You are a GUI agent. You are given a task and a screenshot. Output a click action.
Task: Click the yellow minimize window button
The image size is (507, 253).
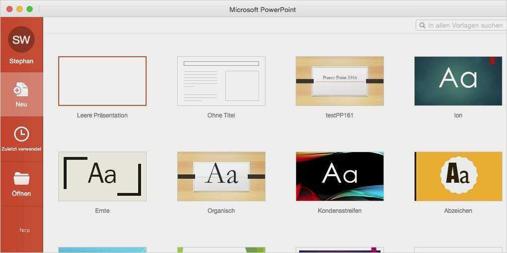[x=20, y=9]
